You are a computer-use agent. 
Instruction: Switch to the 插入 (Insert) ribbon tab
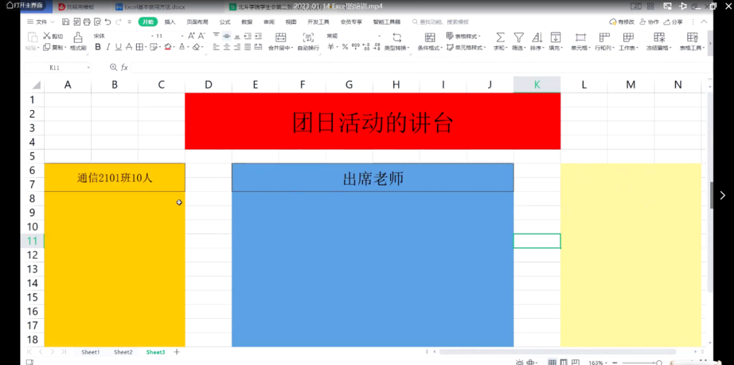point(170,22)
